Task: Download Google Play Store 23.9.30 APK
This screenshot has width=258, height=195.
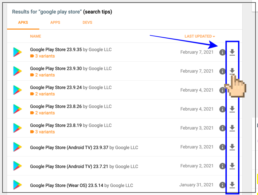Action: click(232, 71)
